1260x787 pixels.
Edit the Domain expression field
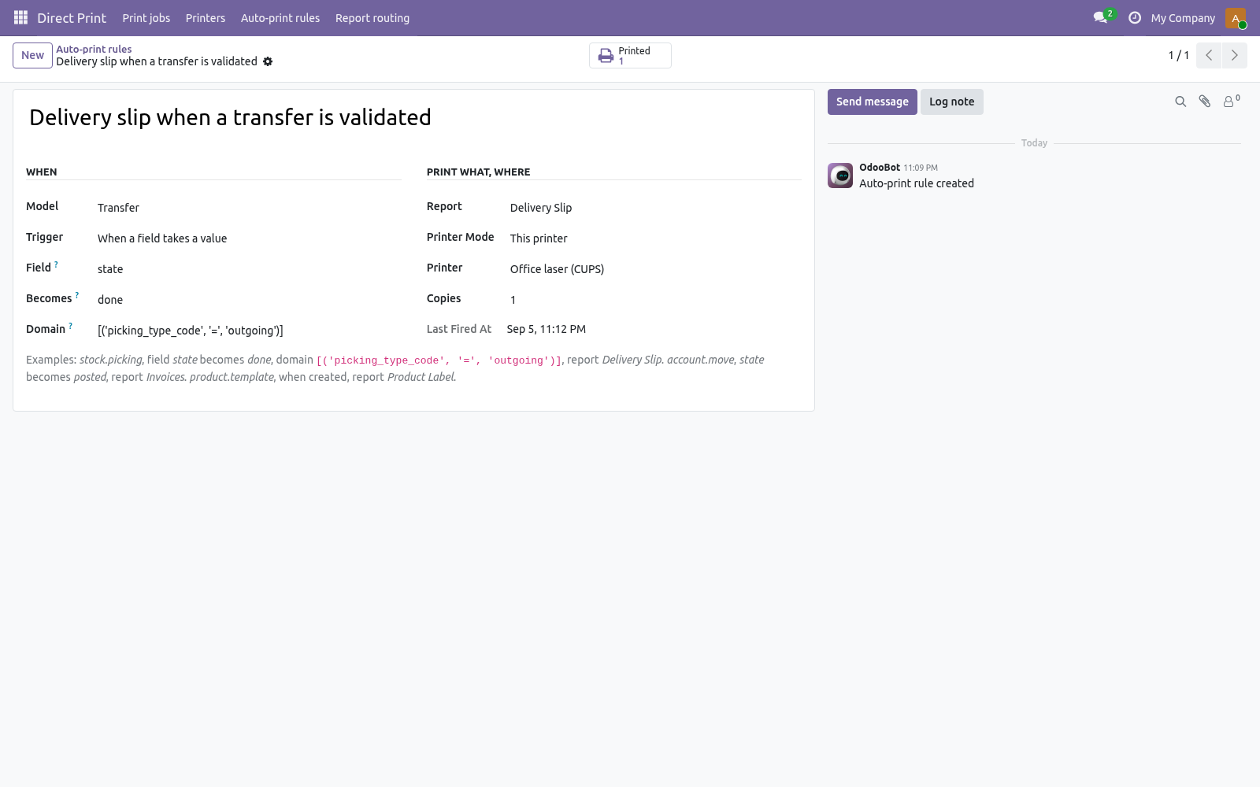click(x=249, y=331)
